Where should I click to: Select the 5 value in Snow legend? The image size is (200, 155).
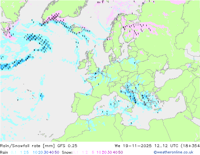93,152
